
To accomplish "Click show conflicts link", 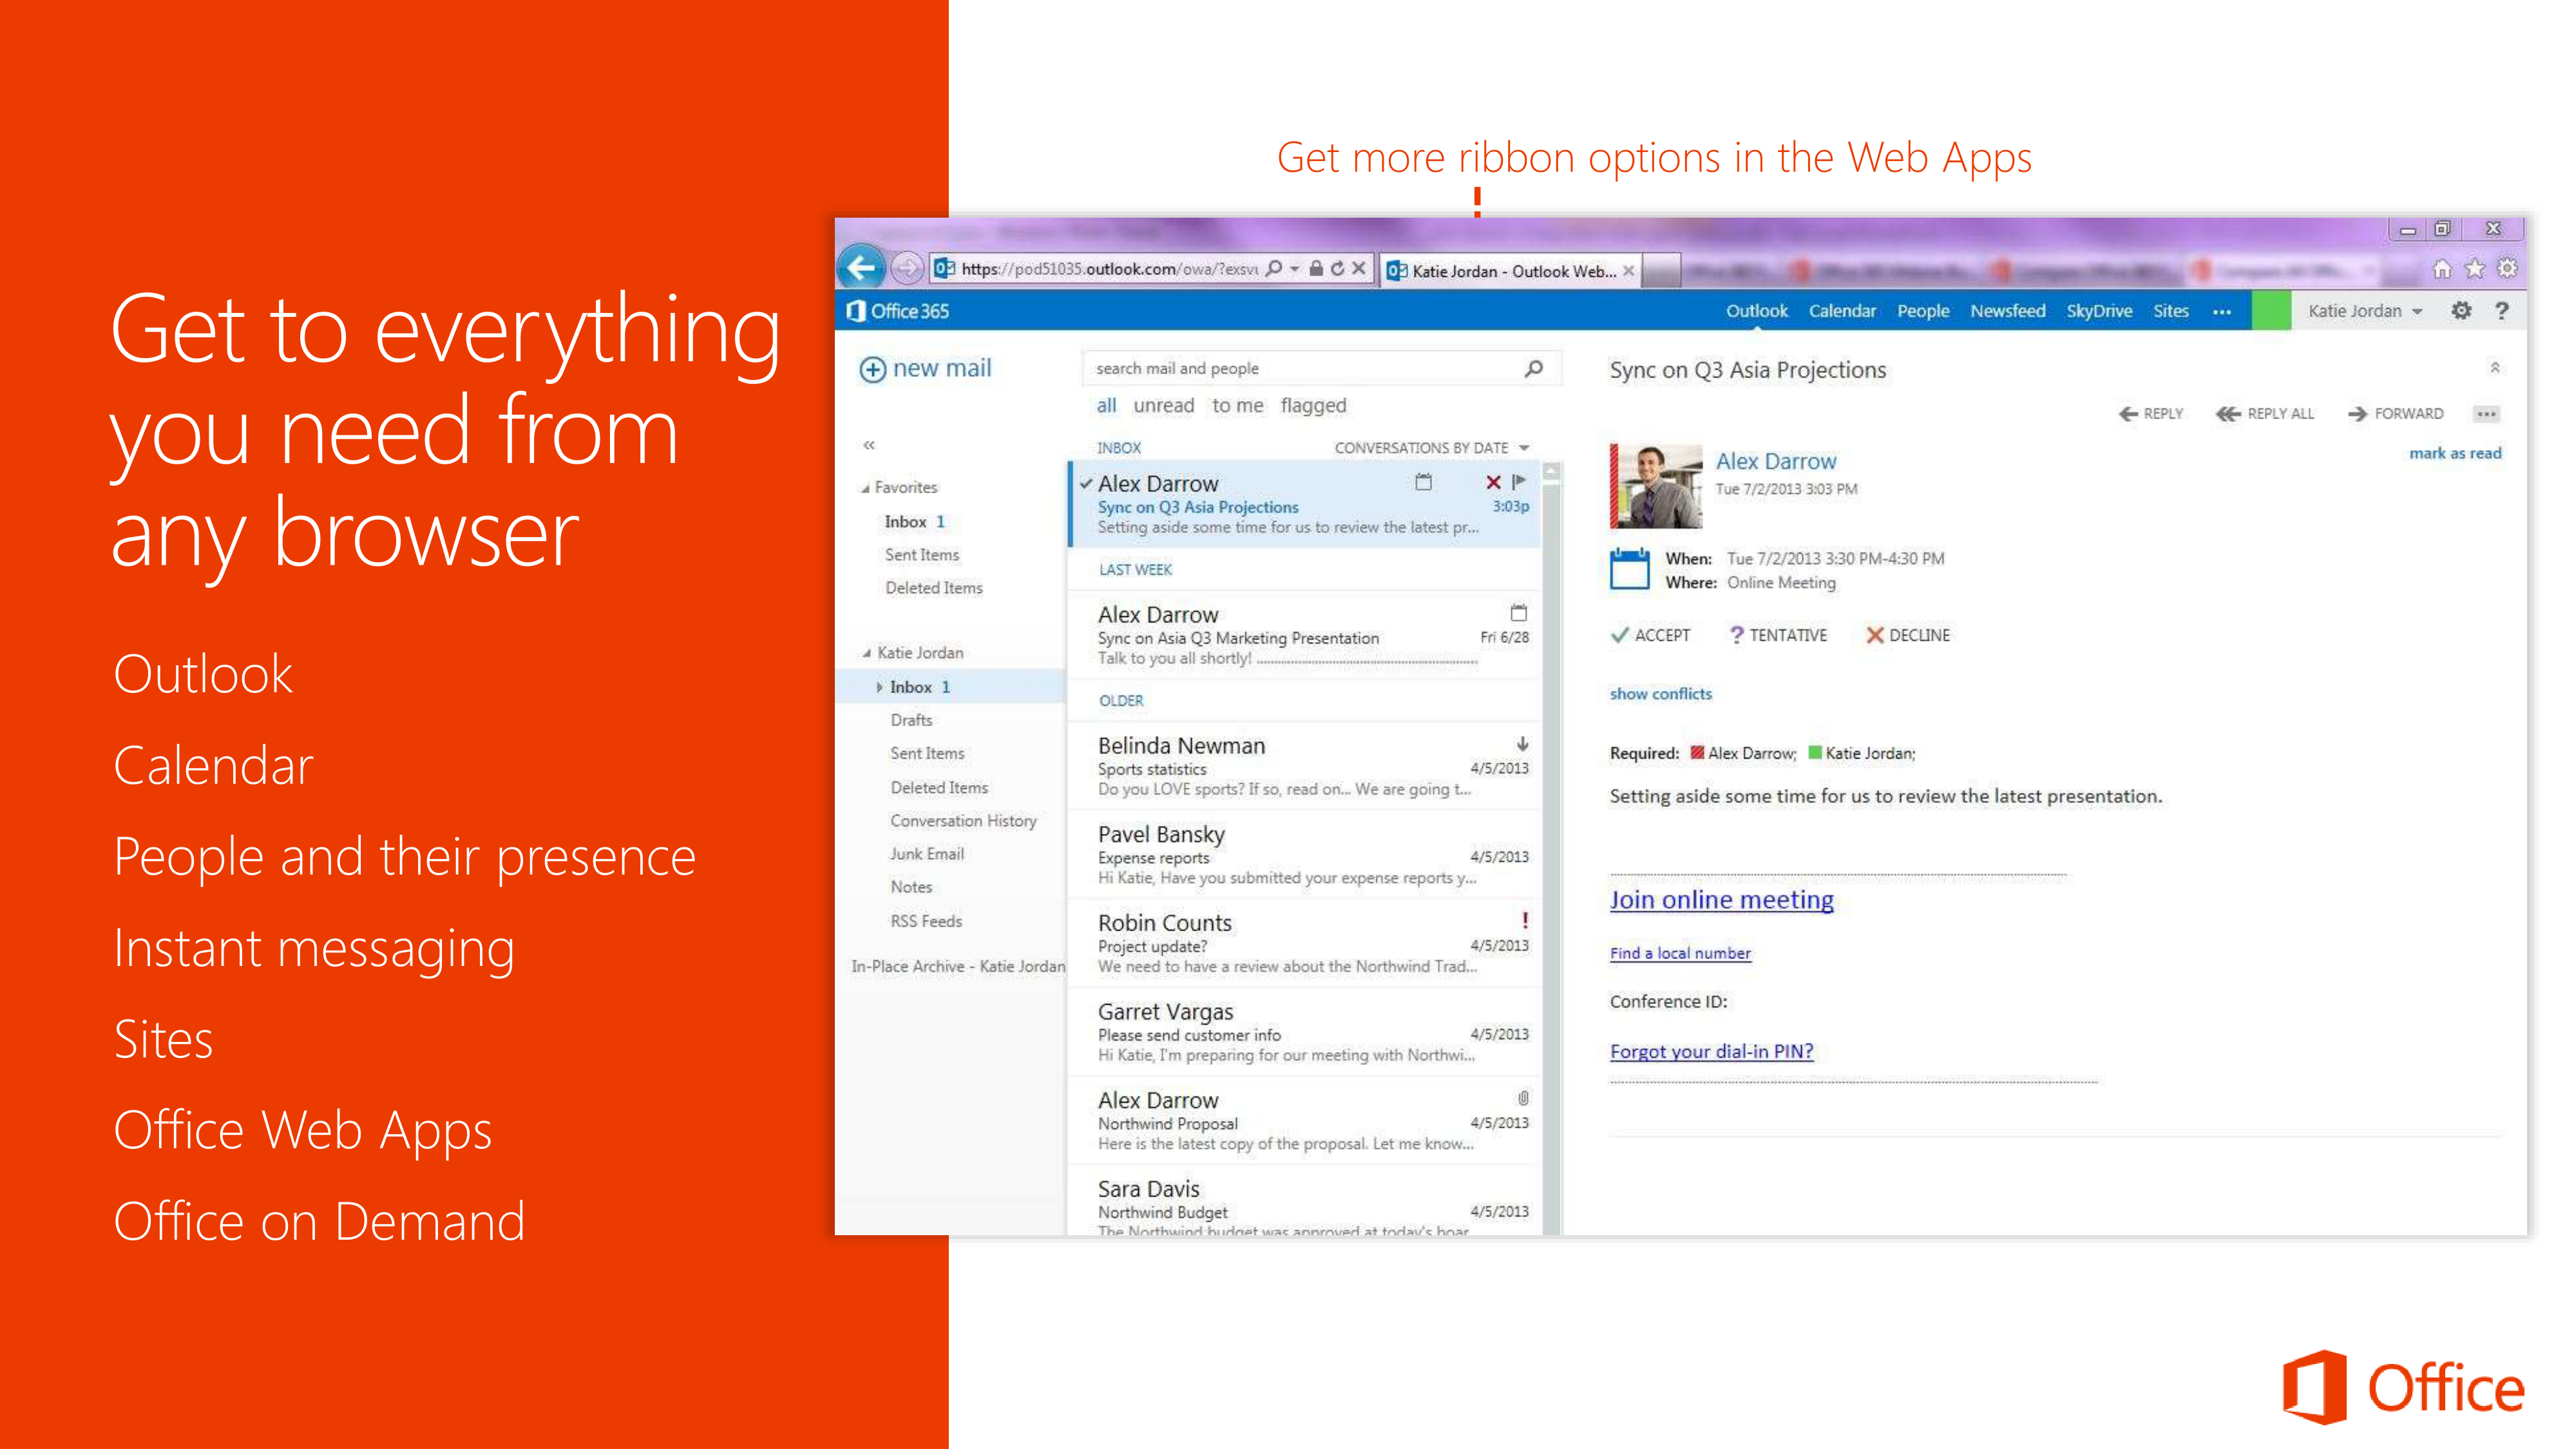I will [1660, 693].
